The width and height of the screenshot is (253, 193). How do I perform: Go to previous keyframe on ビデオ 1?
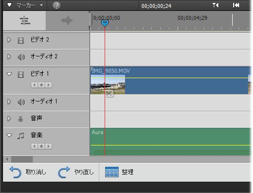[34, 85]
